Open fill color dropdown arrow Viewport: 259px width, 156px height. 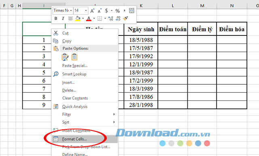coord(83,19)
